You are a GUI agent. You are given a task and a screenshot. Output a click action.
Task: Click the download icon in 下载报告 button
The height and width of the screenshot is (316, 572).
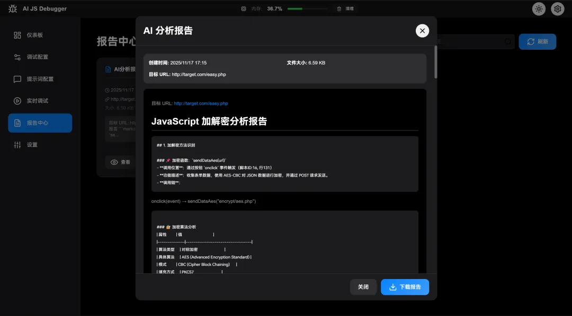[392, 287]
